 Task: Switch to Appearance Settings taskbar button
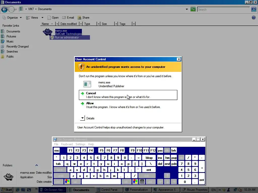point(166,190)
